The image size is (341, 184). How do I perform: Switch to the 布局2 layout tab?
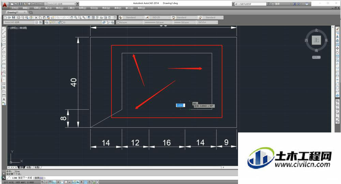coord(37,168)
